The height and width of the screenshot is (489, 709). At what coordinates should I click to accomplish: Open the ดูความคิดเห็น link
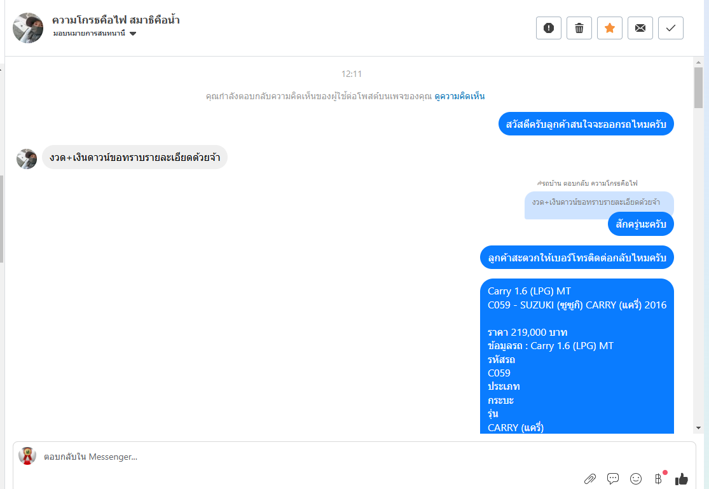pos(459,97)
